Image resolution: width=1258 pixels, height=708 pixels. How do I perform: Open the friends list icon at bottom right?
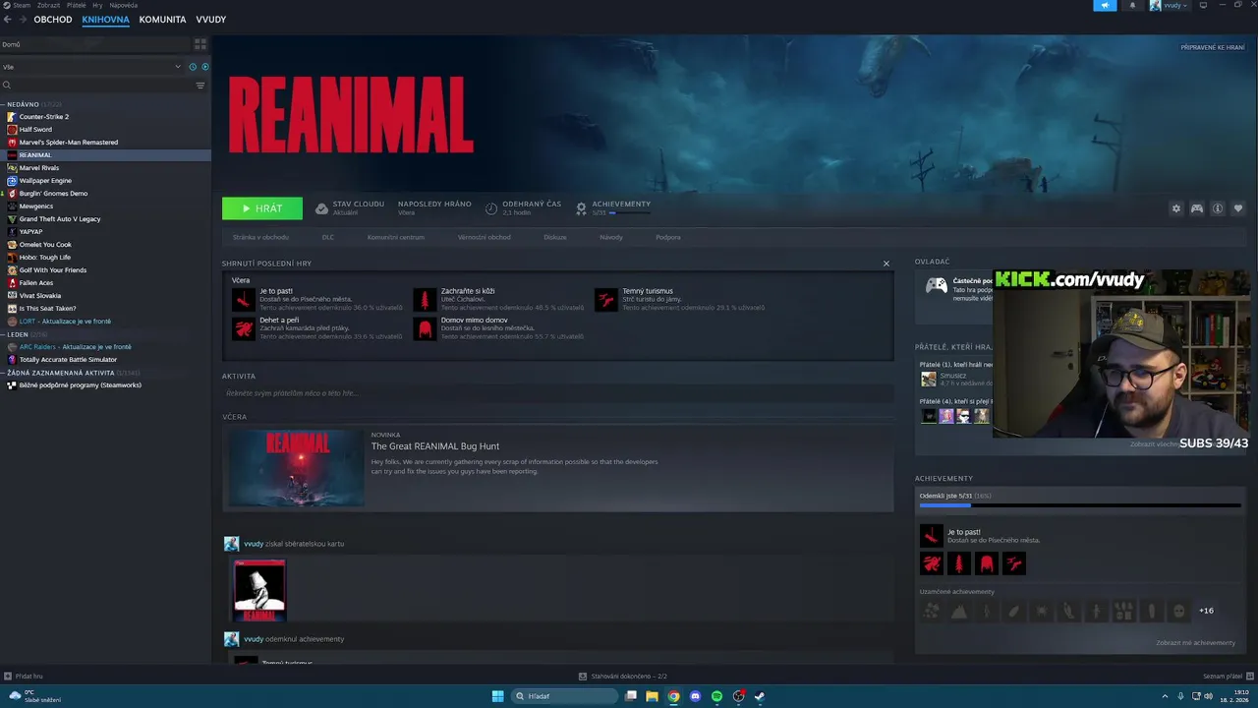coord(1249,677)
